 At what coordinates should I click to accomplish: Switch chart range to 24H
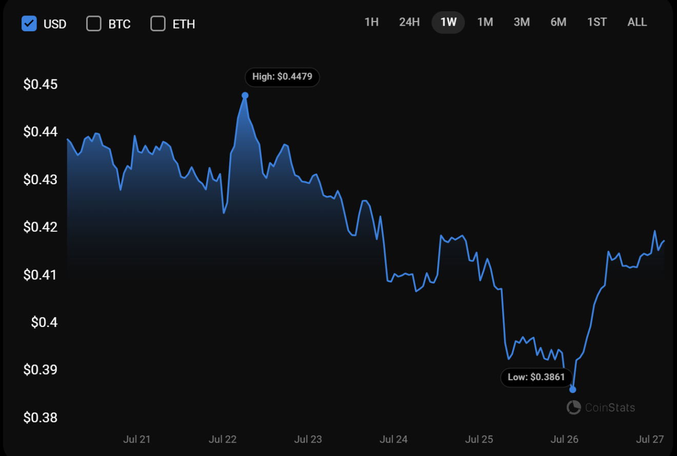point(409,23)
